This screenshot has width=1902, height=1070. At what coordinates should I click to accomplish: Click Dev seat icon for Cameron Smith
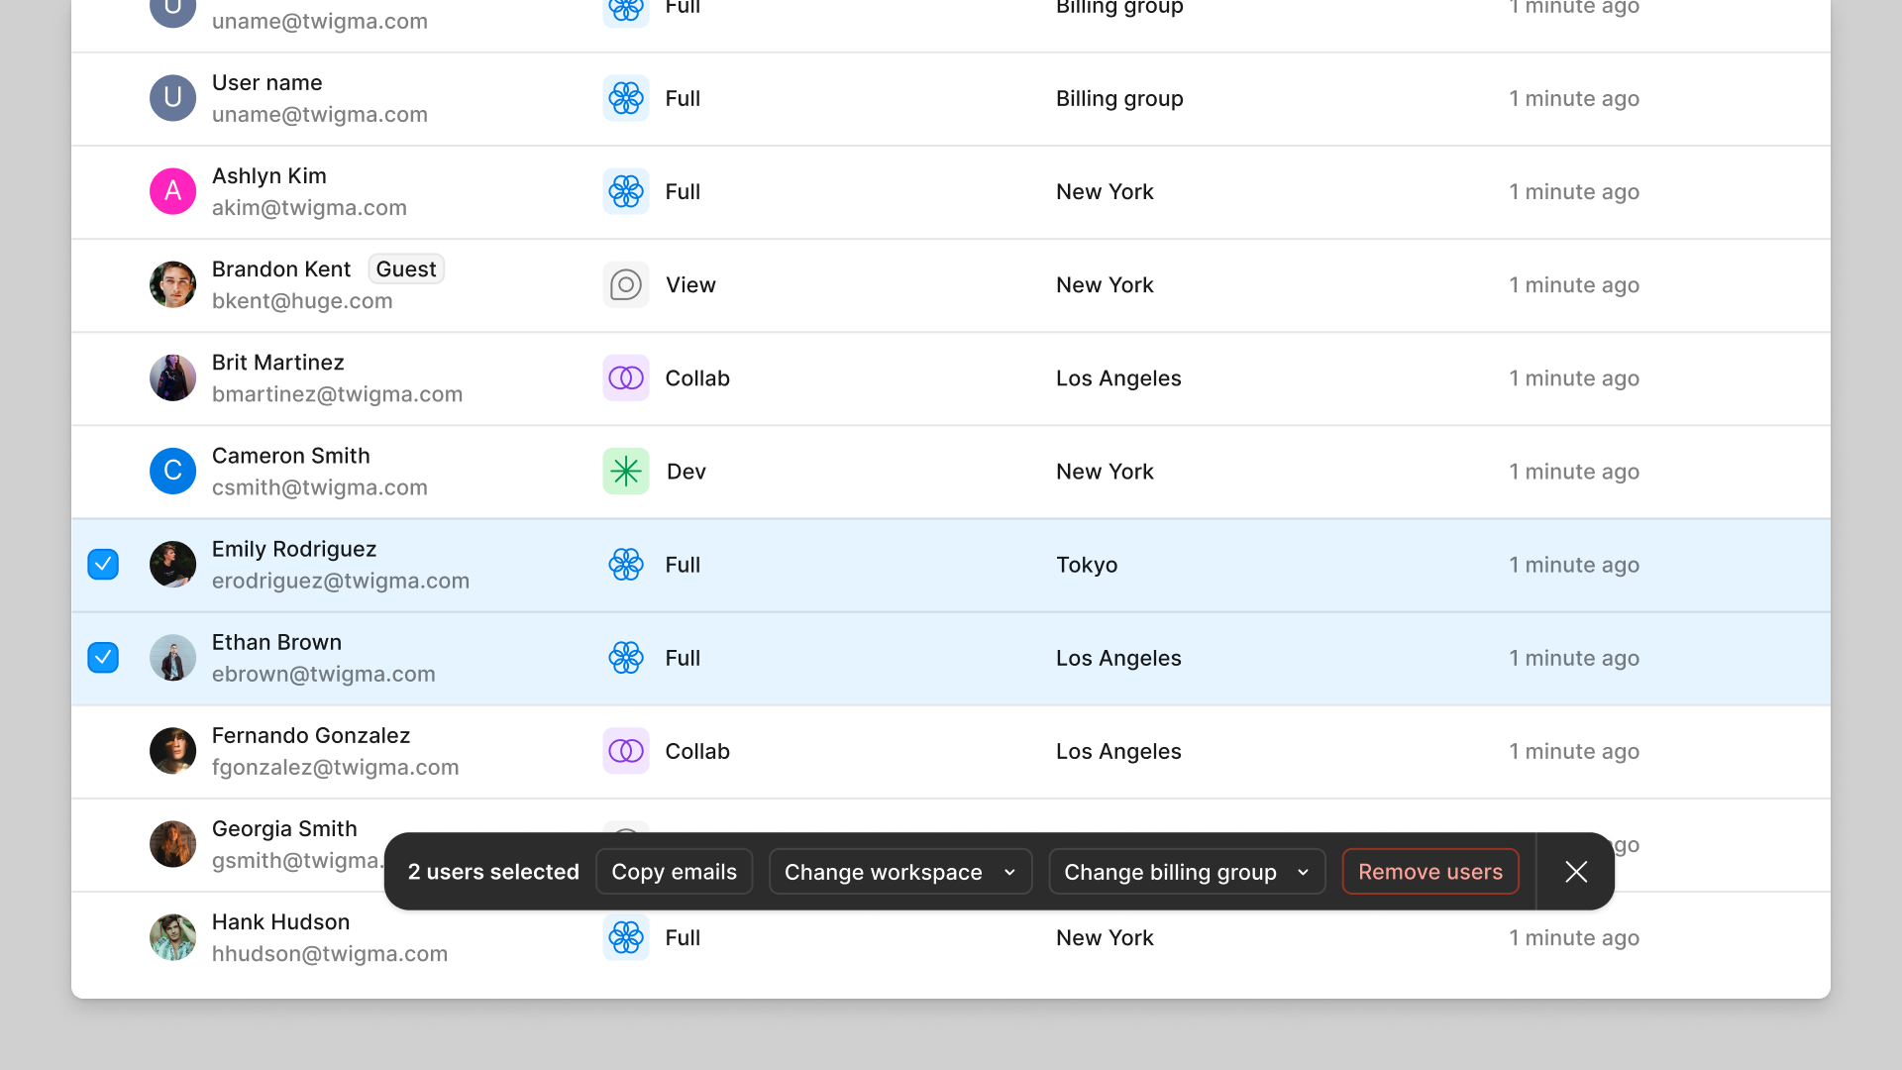(x=626, y=472)
